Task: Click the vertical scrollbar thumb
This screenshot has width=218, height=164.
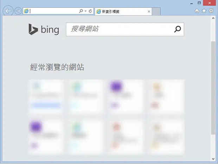Action: coord(213,88)
